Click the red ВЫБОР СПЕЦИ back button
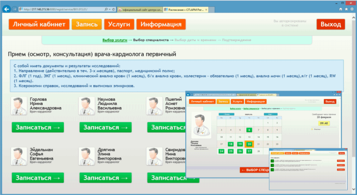Viewport: 357px width, 195px height. 254,170
